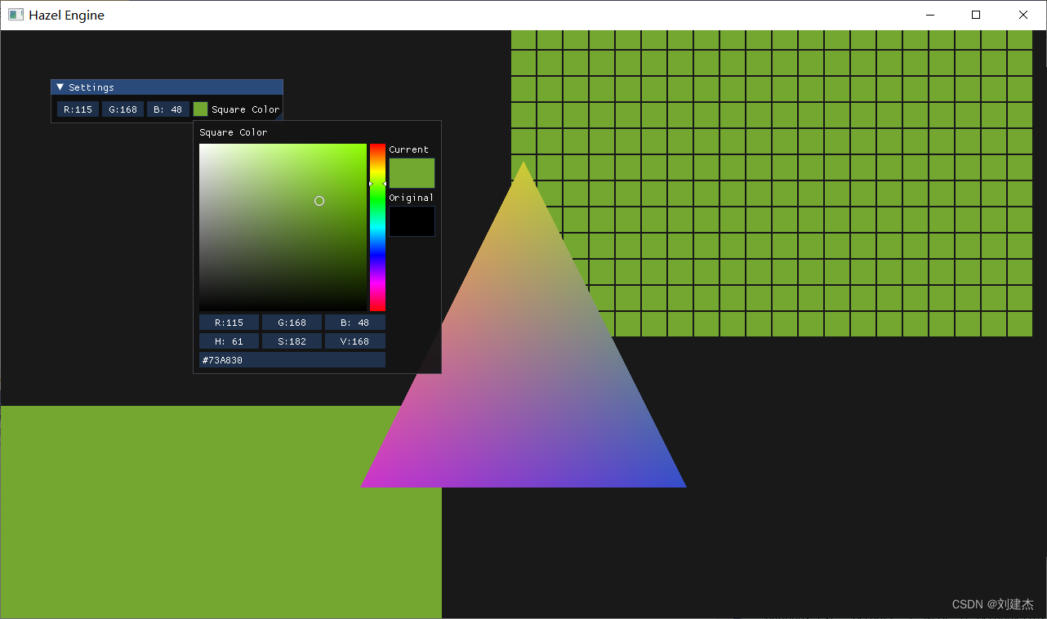Click the Settings collapse arrow triangle
The image size is (1047, 619).
click(x=59, y=87)
